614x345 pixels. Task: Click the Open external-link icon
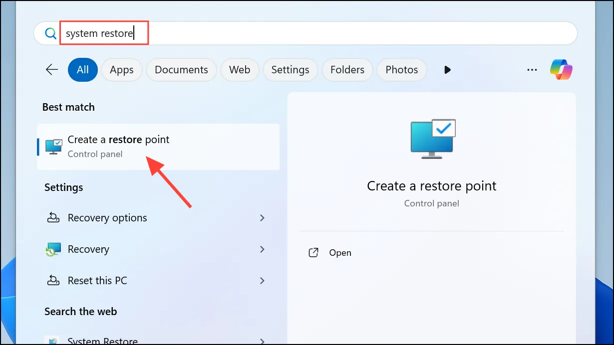(313, 253)
